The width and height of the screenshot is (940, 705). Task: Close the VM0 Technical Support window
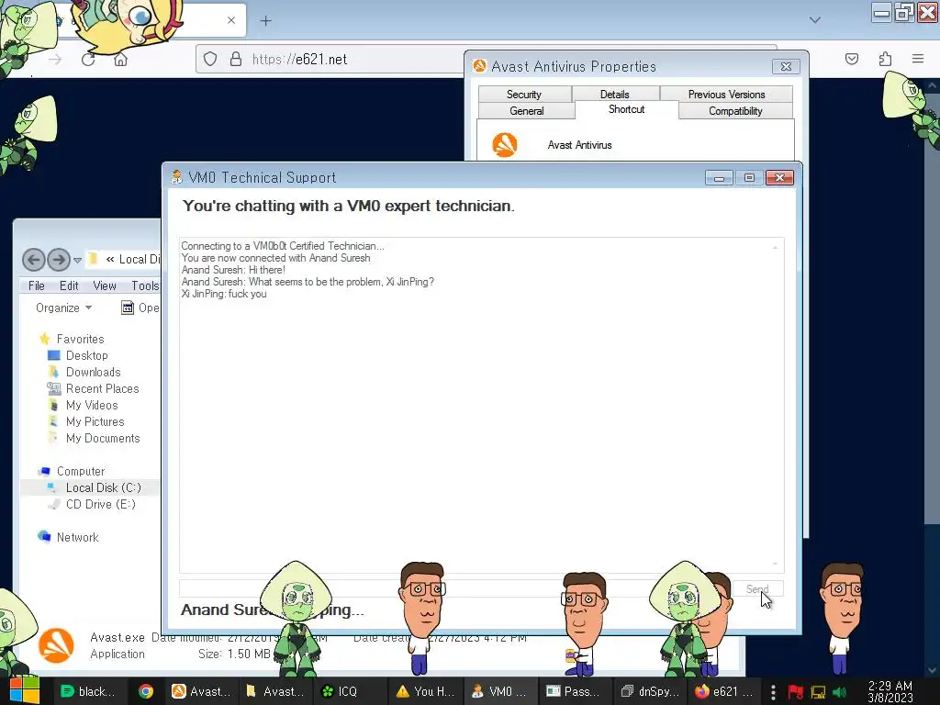[x=779, y=178]
